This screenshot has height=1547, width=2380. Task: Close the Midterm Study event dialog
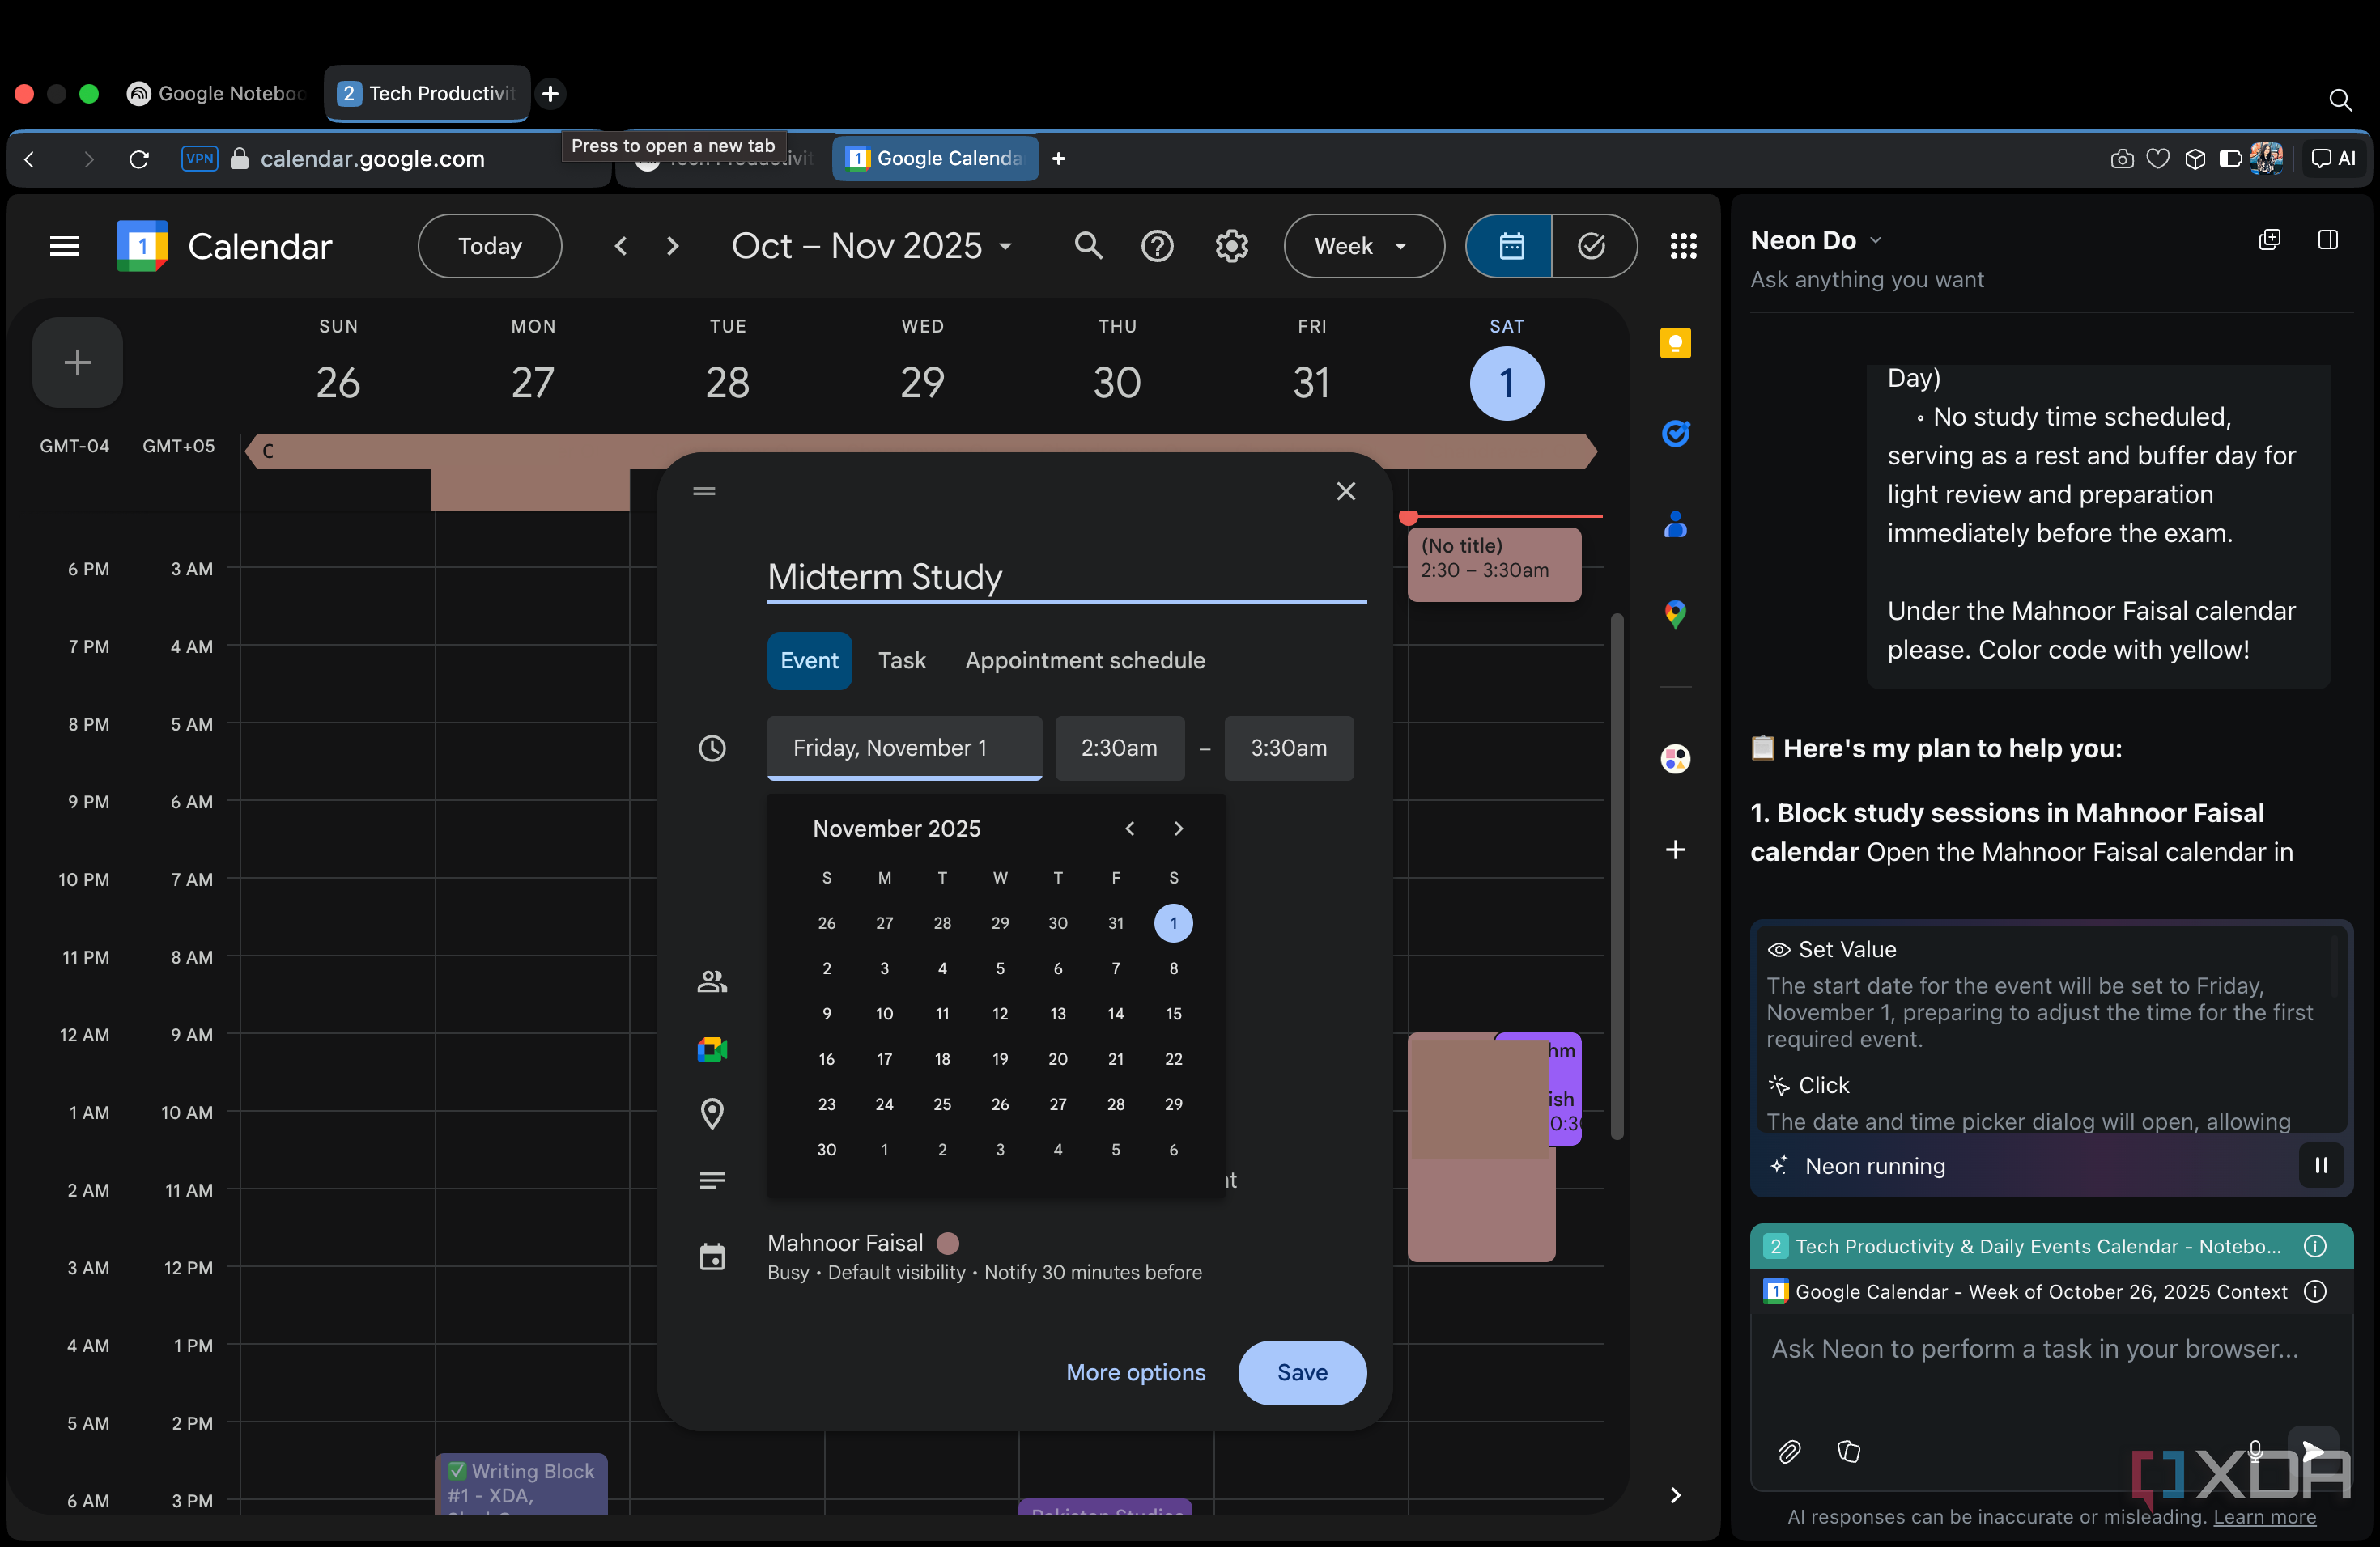coord(1345,490)
